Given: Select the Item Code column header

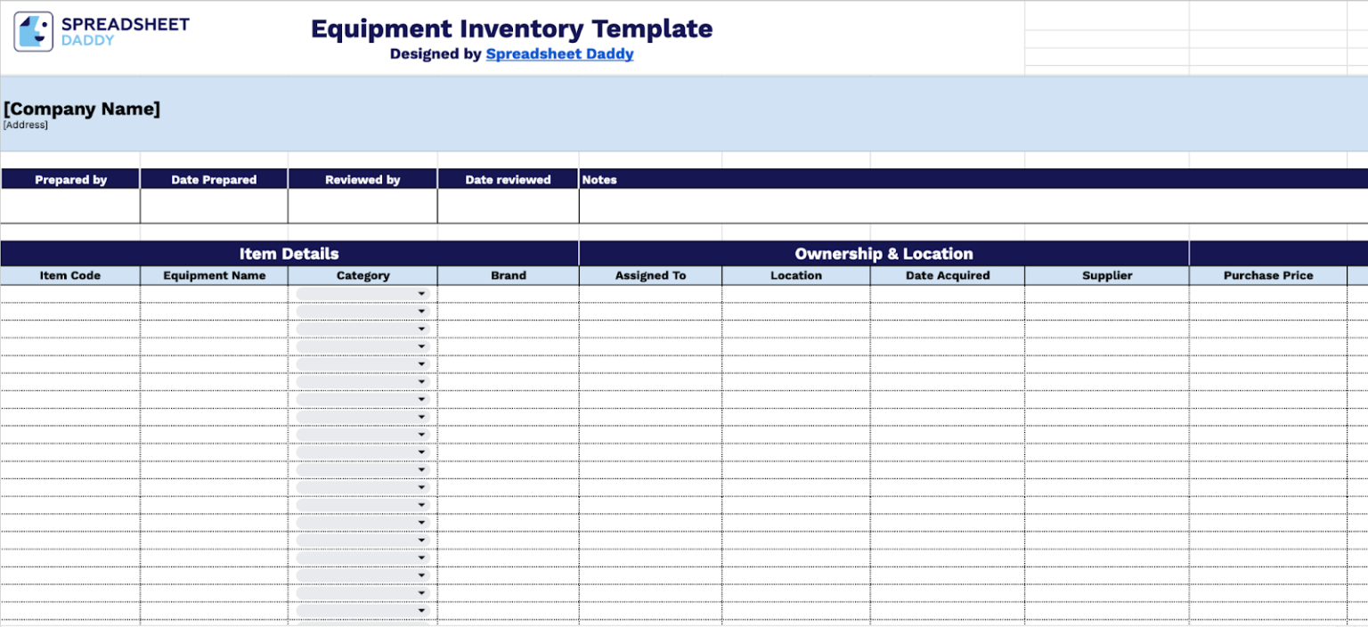Looking at the screenshot, I should click(x=70, y=275).
